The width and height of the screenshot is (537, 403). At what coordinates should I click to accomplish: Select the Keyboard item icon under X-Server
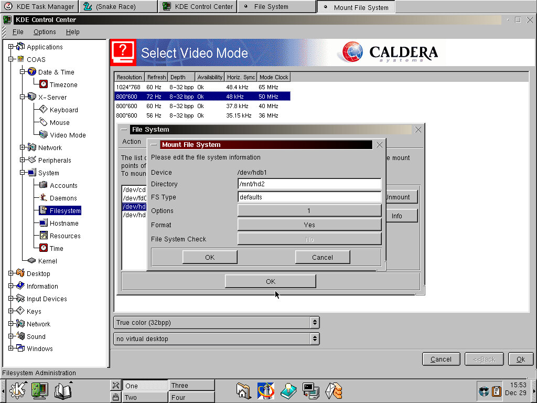44,110
